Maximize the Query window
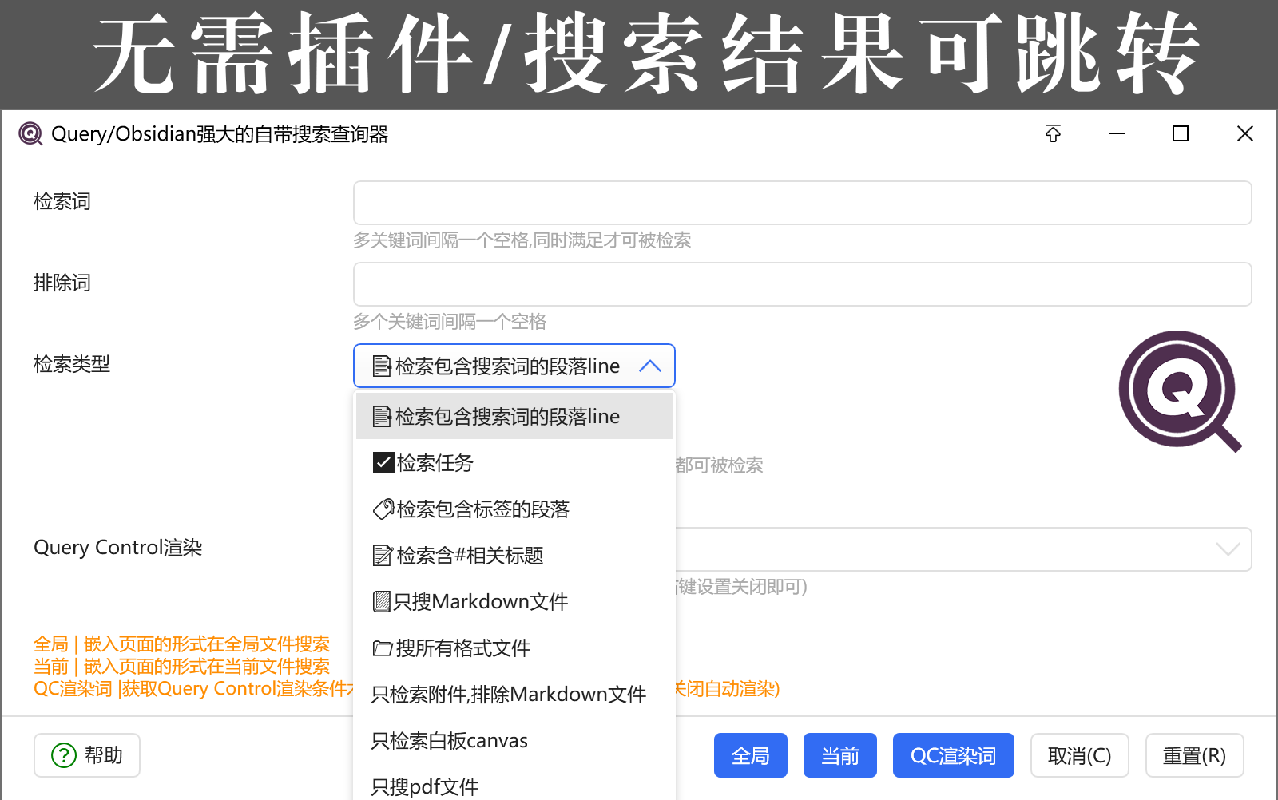The width and height of the screenshot is (1278, 800). (1181, 133)
